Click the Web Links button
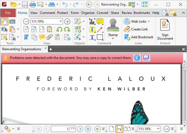187x134 pixels. click(135, 21)
